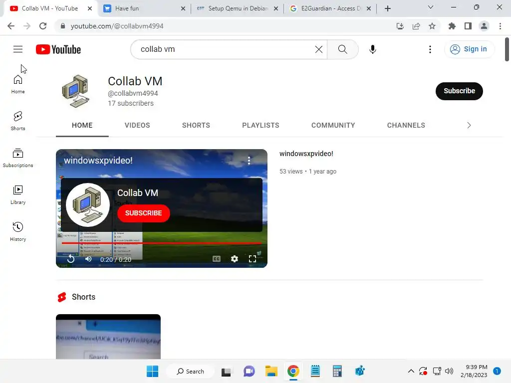This screenshot has height=383, width=511.
Task: Show hidden system tray icons
Action: pyautogui.click(x=411, y=371)
